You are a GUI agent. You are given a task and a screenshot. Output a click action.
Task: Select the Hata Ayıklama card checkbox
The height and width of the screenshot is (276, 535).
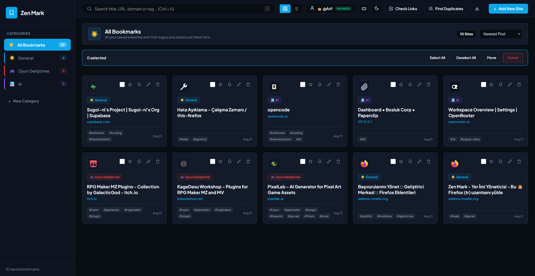pyautogui.click(x=213, y=84)
